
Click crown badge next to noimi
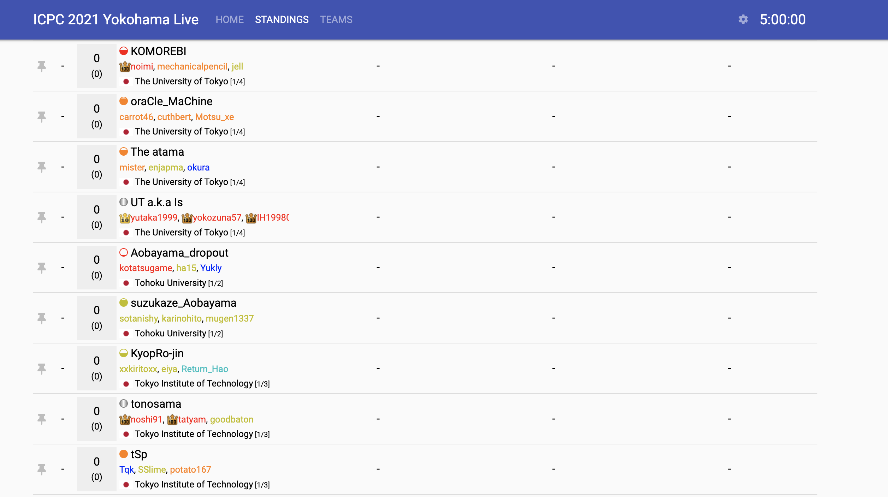click(x=125, y=66)
